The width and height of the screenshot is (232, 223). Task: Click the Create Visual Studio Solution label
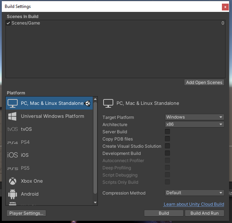(132, 146)
